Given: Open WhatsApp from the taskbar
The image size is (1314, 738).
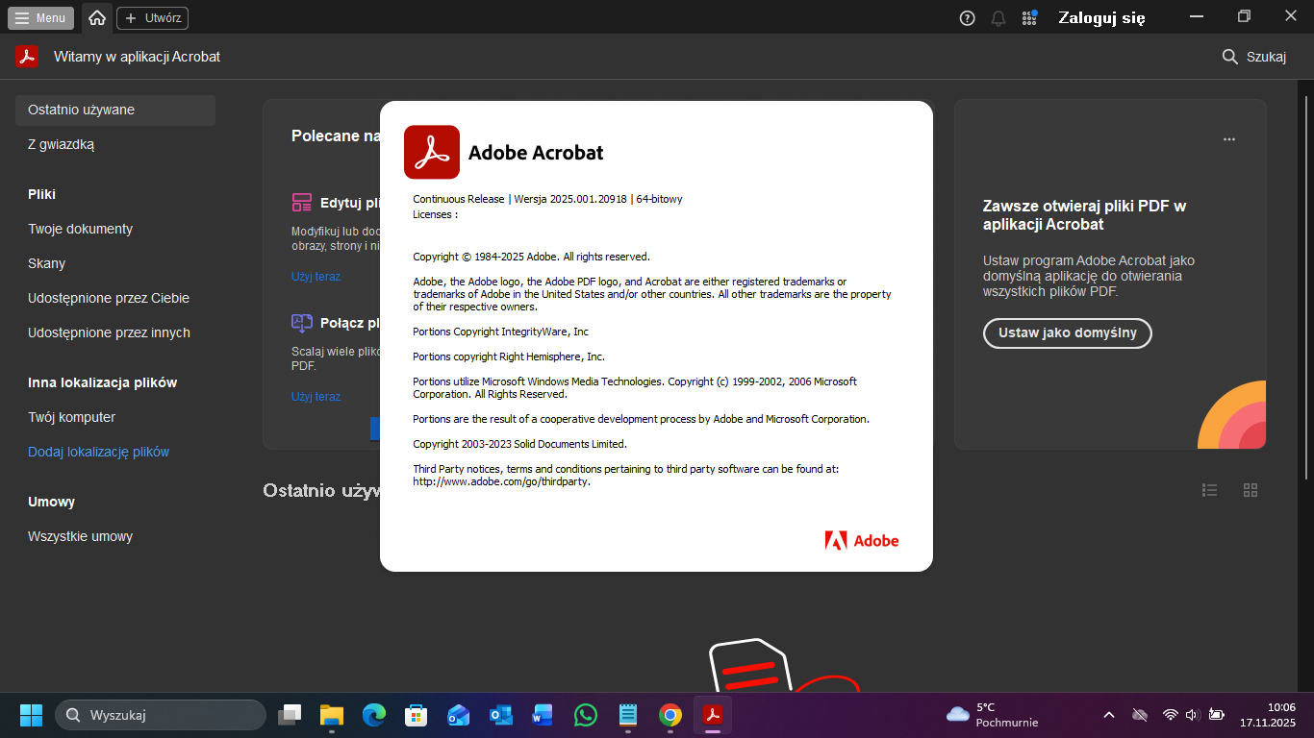Looking at the screenshot, I should click(585, 715).
